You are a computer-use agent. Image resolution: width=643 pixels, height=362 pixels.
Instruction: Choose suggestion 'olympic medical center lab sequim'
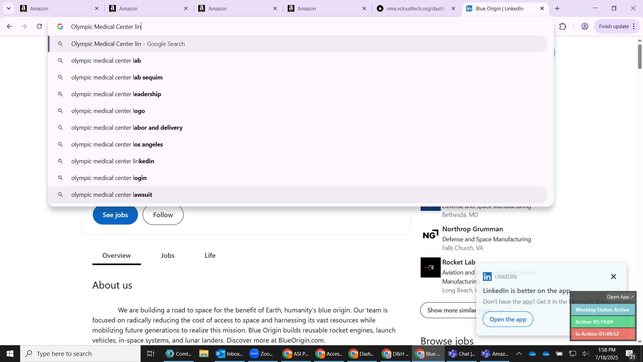(x=298, y=77)
